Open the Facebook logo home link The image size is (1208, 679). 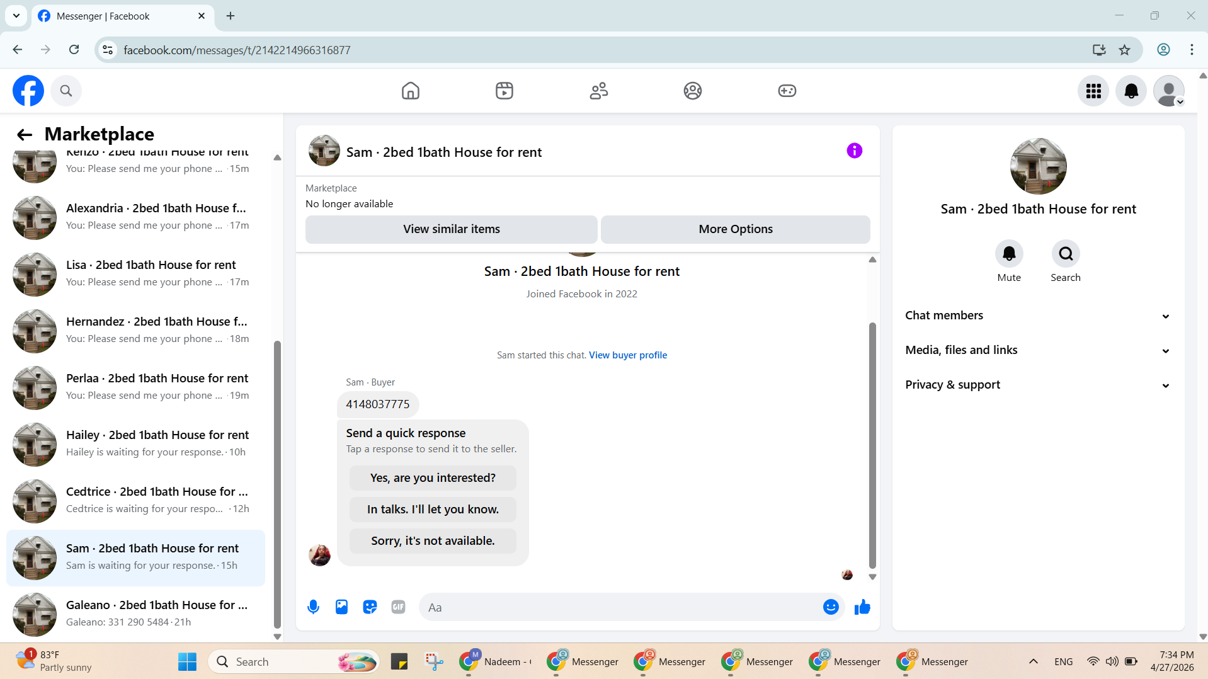point(28,91)
